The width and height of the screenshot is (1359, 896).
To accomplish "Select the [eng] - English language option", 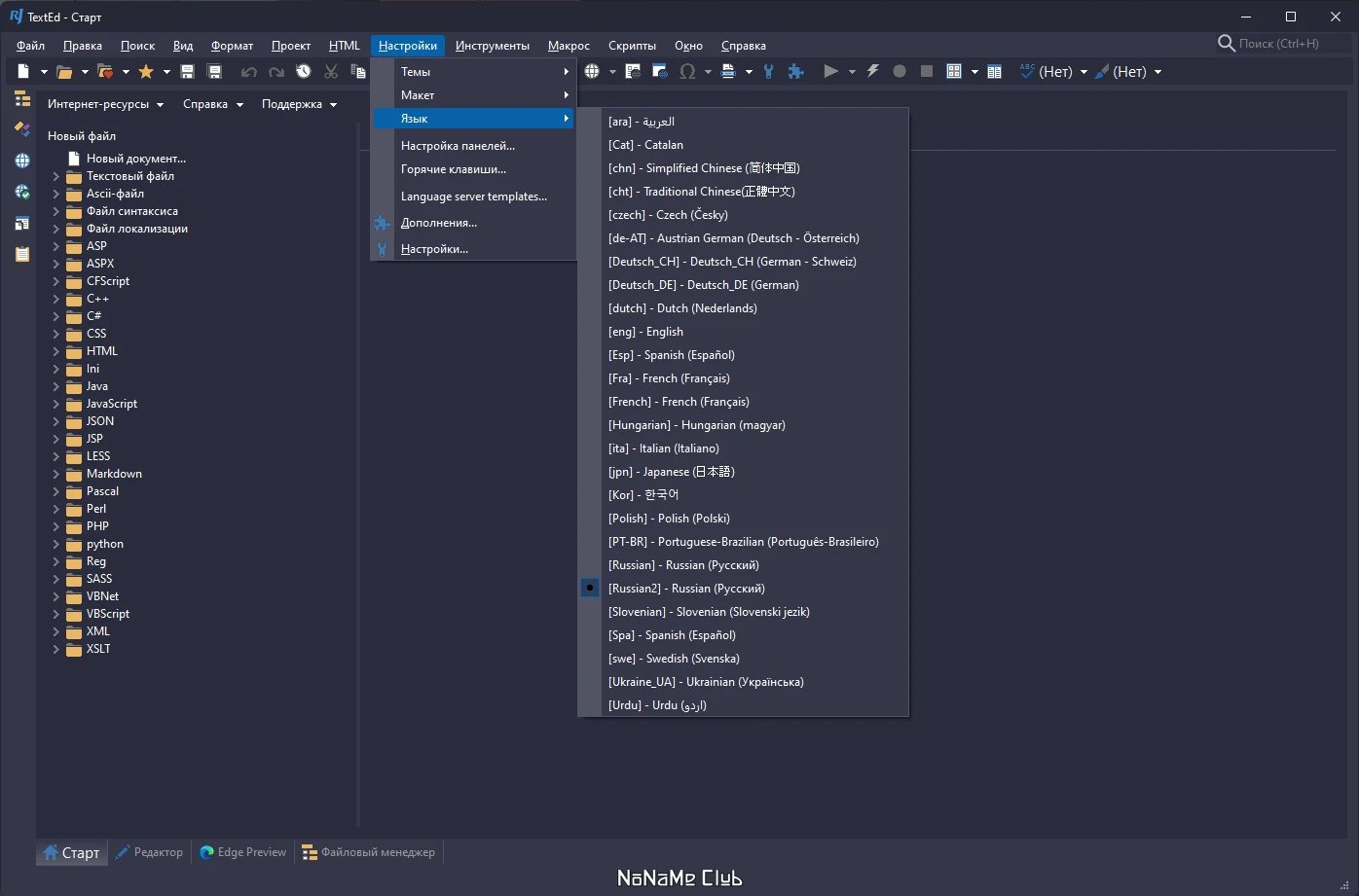I will tap(744, 331).
